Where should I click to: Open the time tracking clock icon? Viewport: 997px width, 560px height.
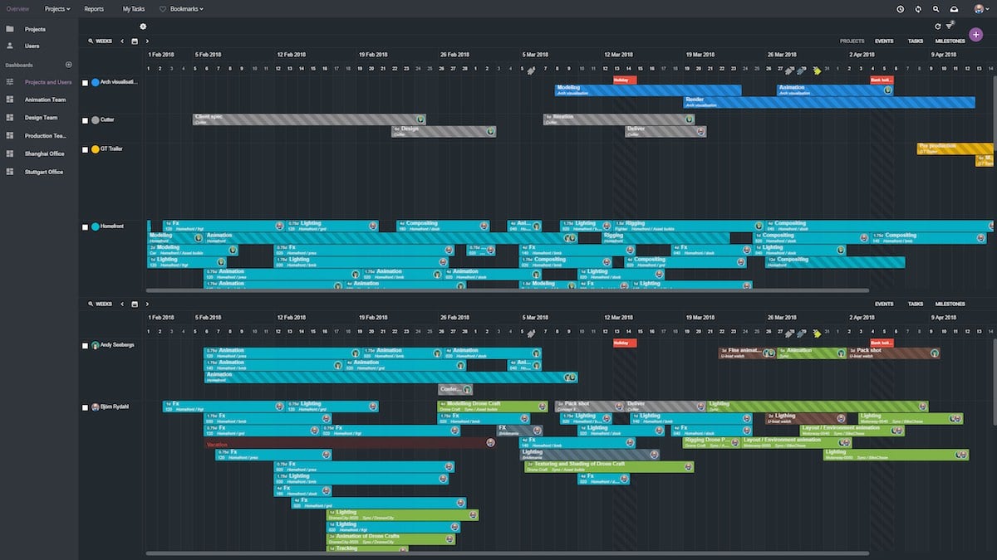point(901,8)
